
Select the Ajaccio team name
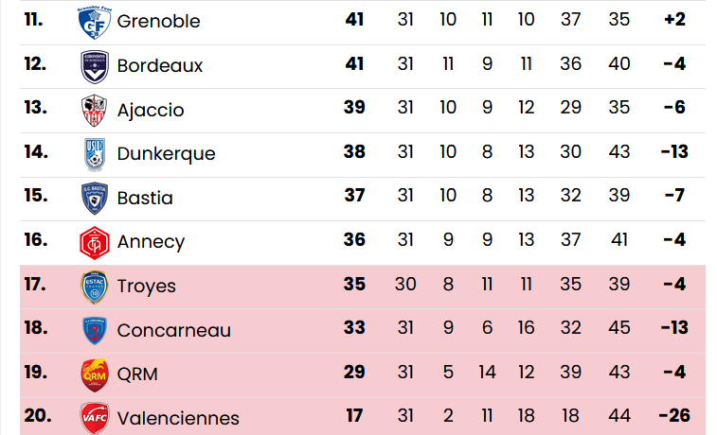(x=151, y=110)
